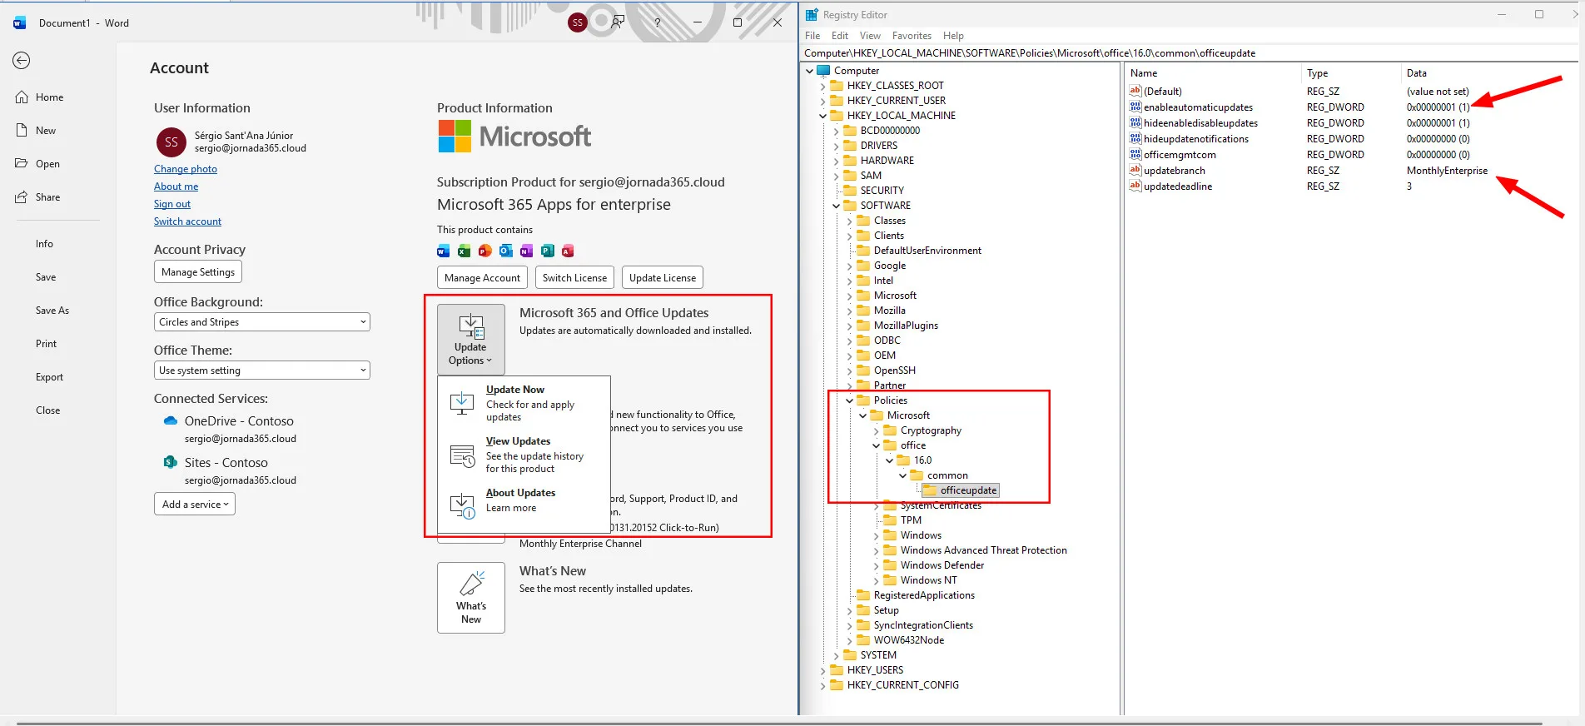This screenshot has height=726, width=1585.
Task: Open the What's New button
Action: (471, 598)
